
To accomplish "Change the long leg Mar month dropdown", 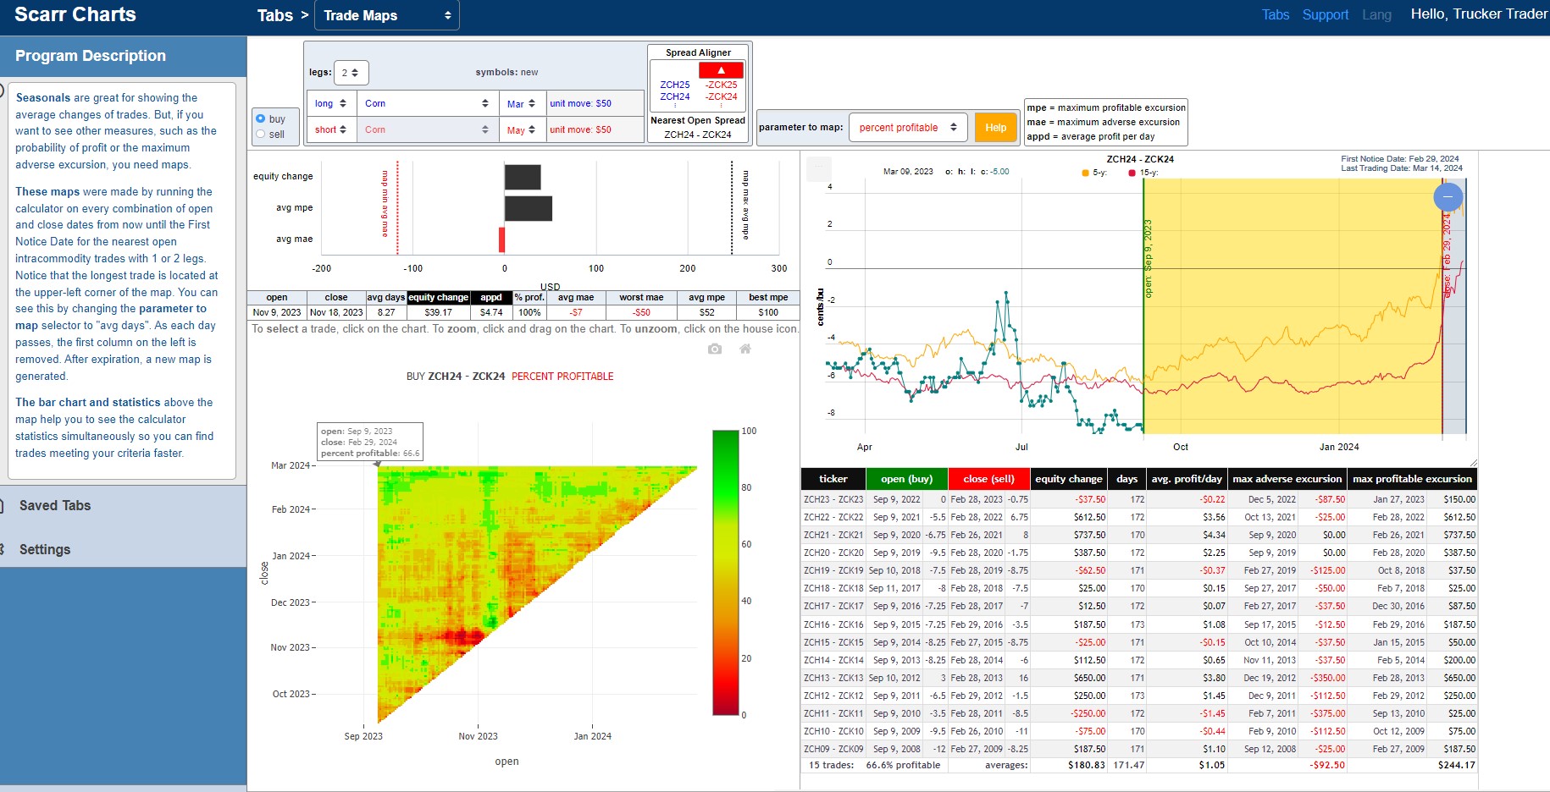I will [x=522, y=103].
